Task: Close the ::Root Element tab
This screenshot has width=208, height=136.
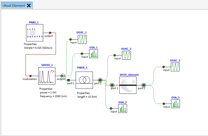Action: click(x=29, y=6)
